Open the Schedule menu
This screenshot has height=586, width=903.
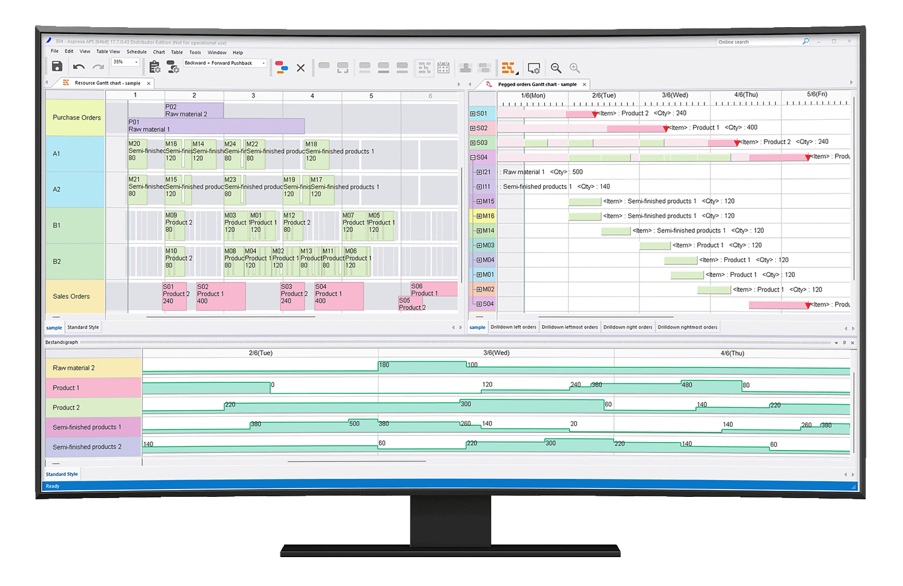pos(137,52)
